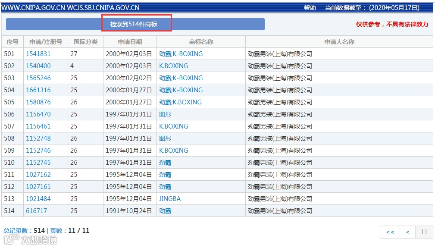
Task: Open K.BOXING trademark in row 509
Action: [173, 151]
